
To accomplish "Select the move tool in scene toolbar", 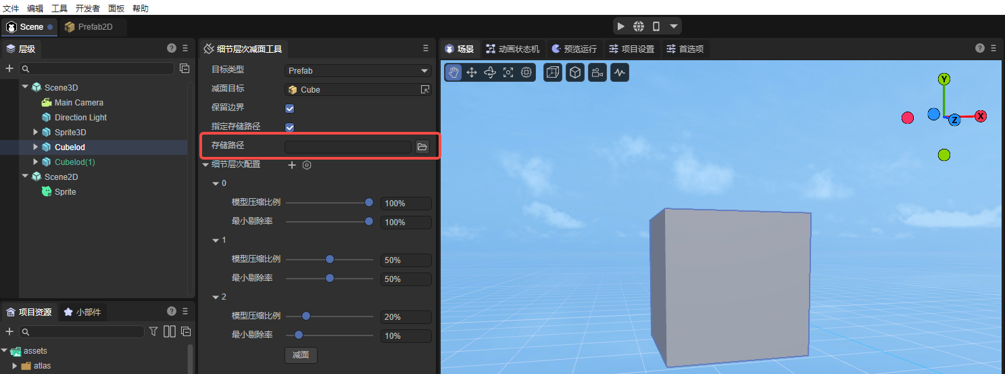I will click(472, 72).
